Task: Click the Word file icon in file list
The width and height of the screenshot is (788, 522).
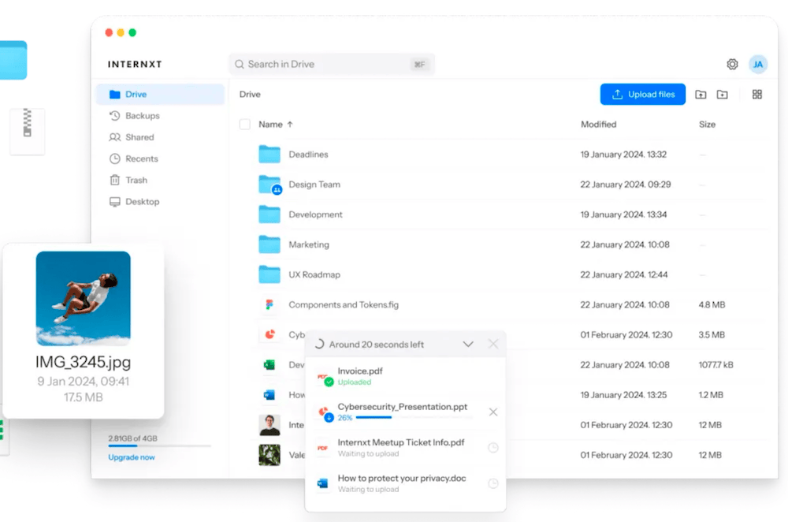Action: 269,395
